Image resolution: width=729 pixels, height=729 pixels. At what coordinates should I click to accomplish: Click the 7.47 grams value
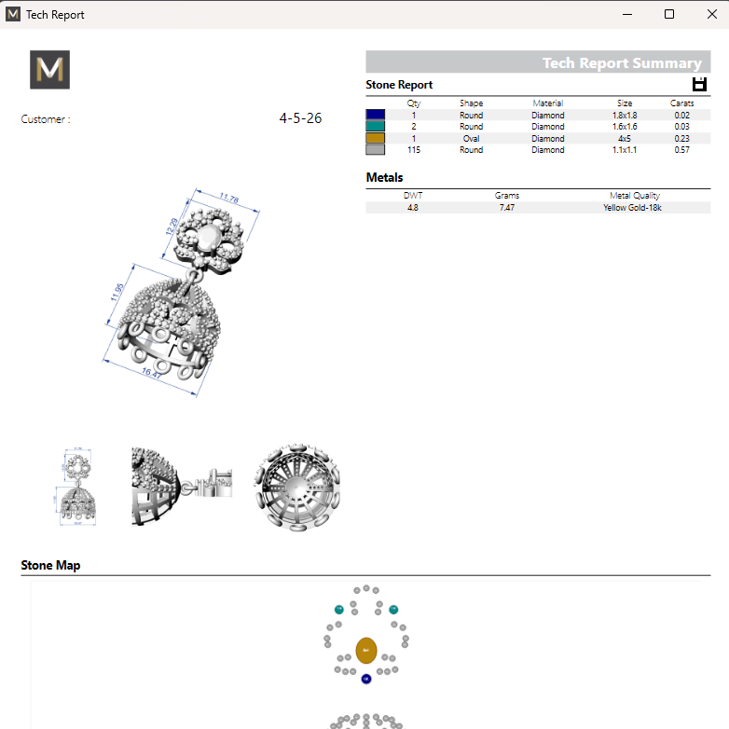(507, 208)
